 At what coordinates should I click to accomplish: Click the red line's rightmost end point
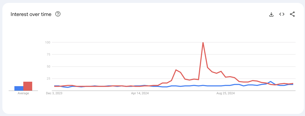[293, 84]
